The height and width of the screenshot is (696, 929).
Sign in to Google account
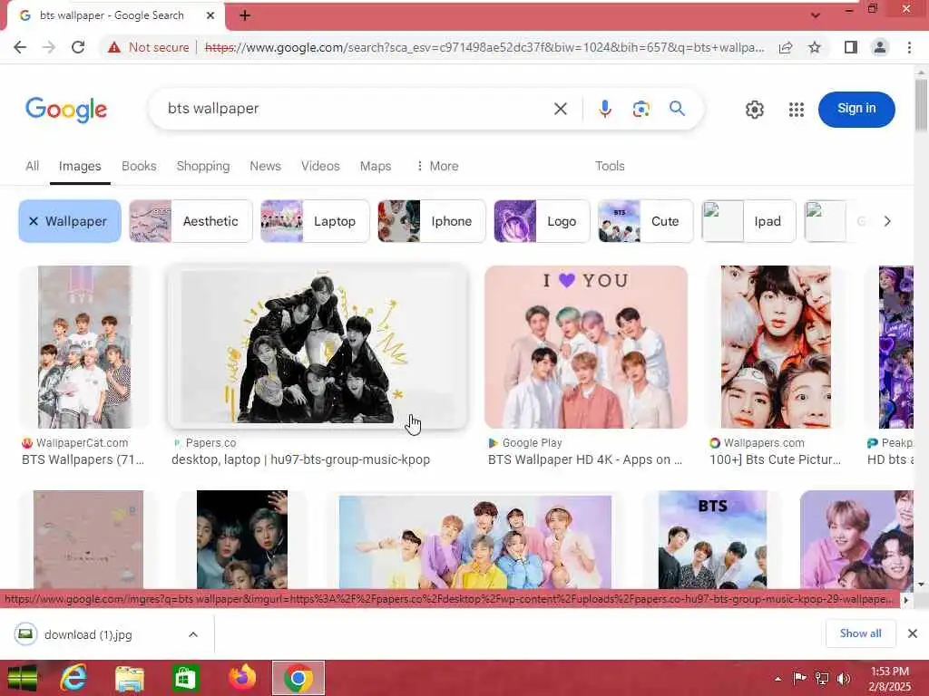856,109
